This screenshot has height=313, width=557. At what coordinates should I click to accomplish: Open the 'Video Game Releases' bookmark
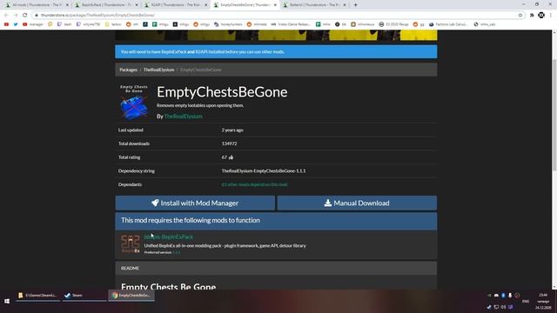pos(290,24)
